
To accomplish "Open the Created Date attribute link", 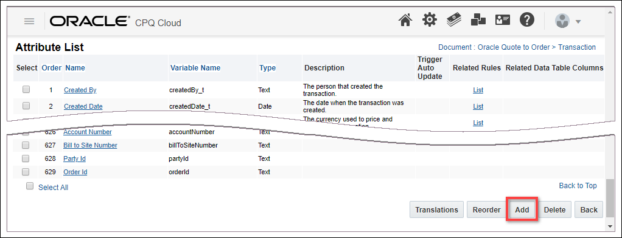I will (83, 106).
